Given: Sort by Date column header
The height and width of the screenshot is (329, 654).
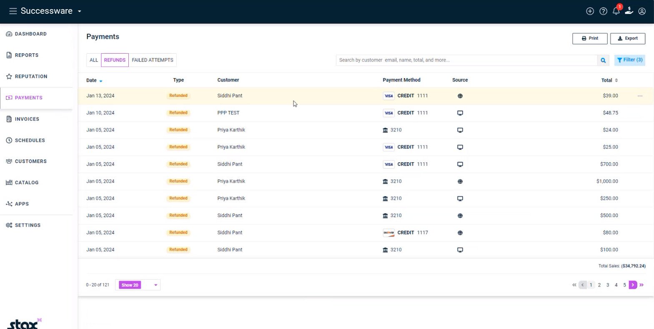Looking at the screenshot, I should point(94,80).
